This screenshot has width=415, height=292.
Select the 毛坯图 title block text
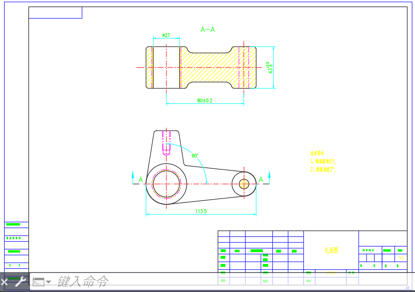pyautogui.click(x=331, y=250)
